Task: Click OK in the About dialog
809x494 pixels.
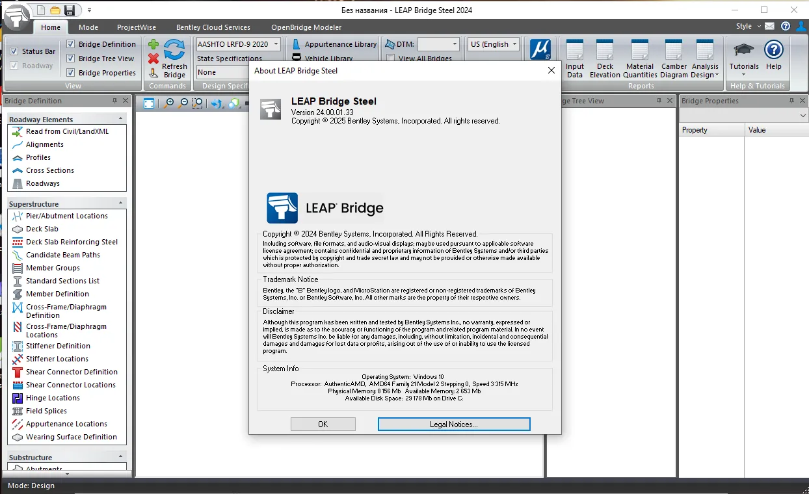Action: point(323,424)
